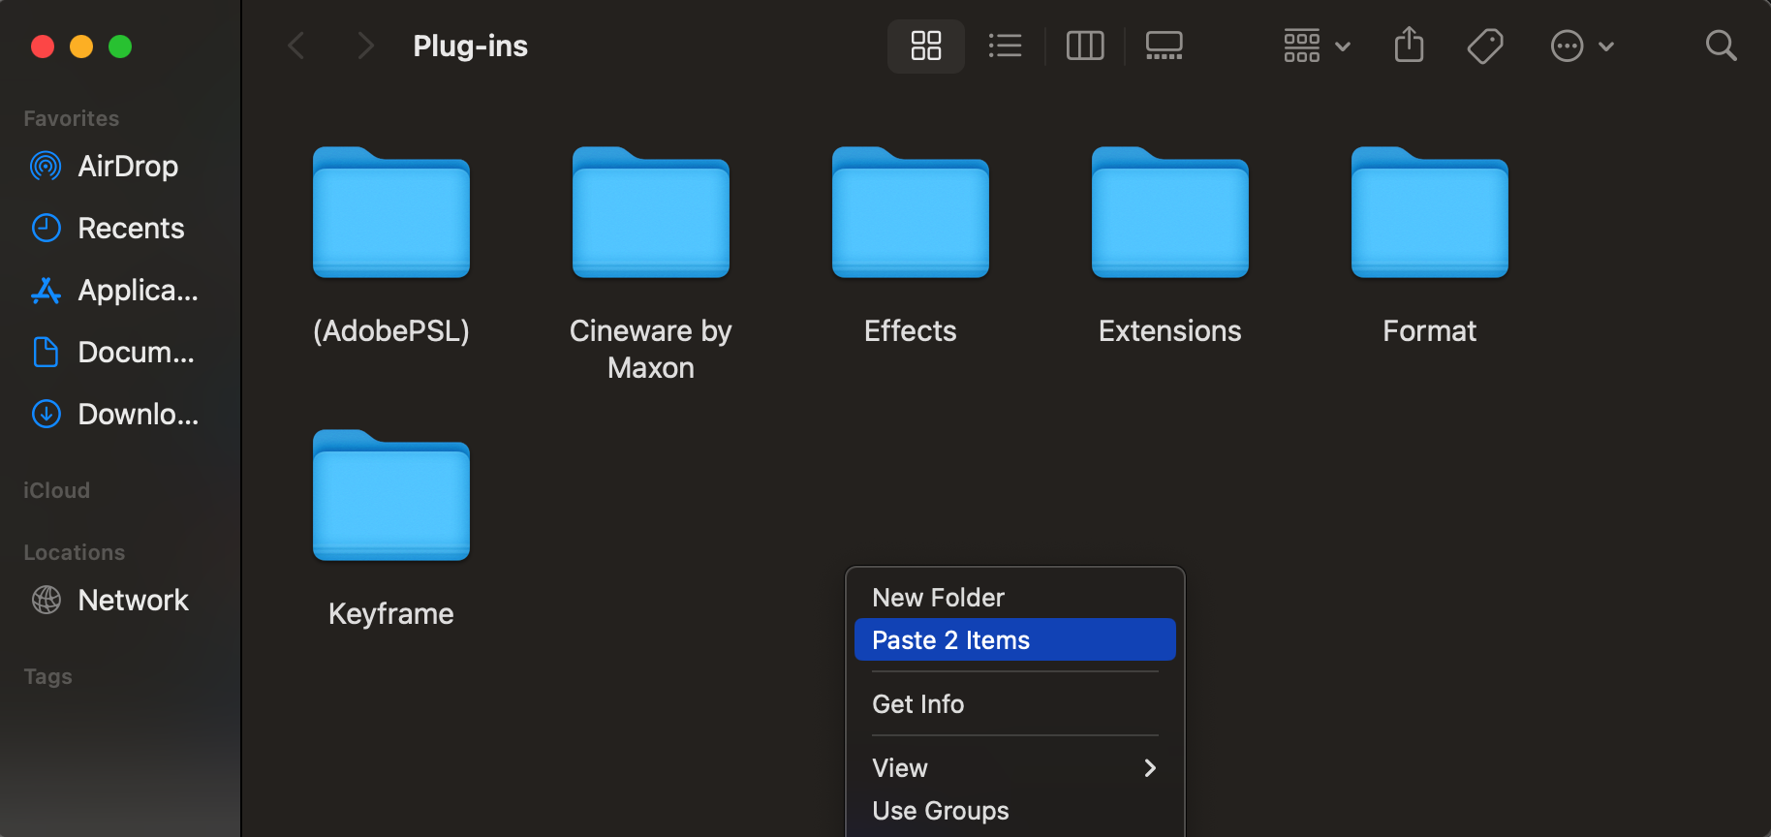Image resolution: width=1771 pixels, height=837 pixels.
Task: Open the More actions menu
Action: click(1581, 46)
